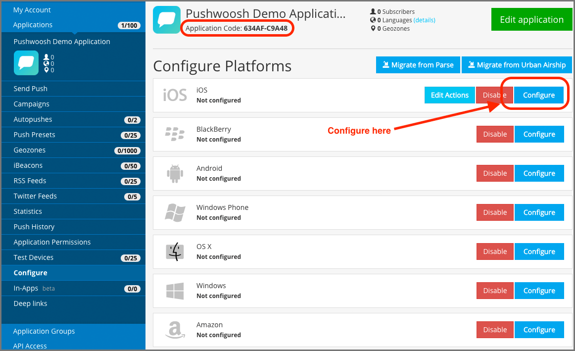
Task: Click sidebar geozone pin icon
Action: coord(46,69)
